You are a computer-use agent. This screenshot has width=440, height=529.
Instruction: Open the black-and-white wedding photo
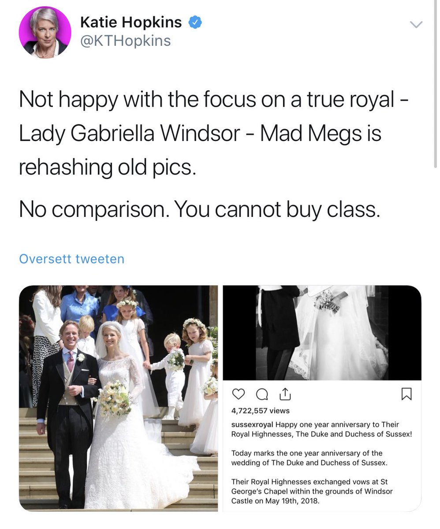(x=322, y=333)
